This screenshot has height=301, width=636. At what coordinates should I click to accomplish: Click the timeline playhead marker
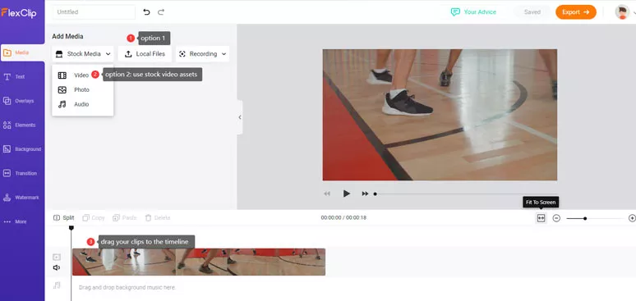point(71,228)
